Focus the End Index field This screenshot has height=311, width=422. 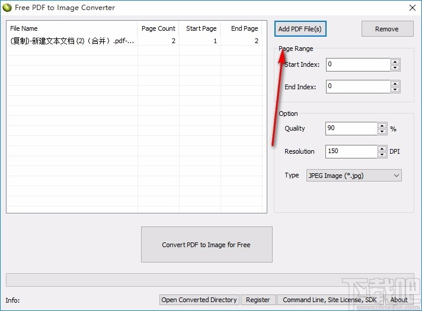click(358, 86)
